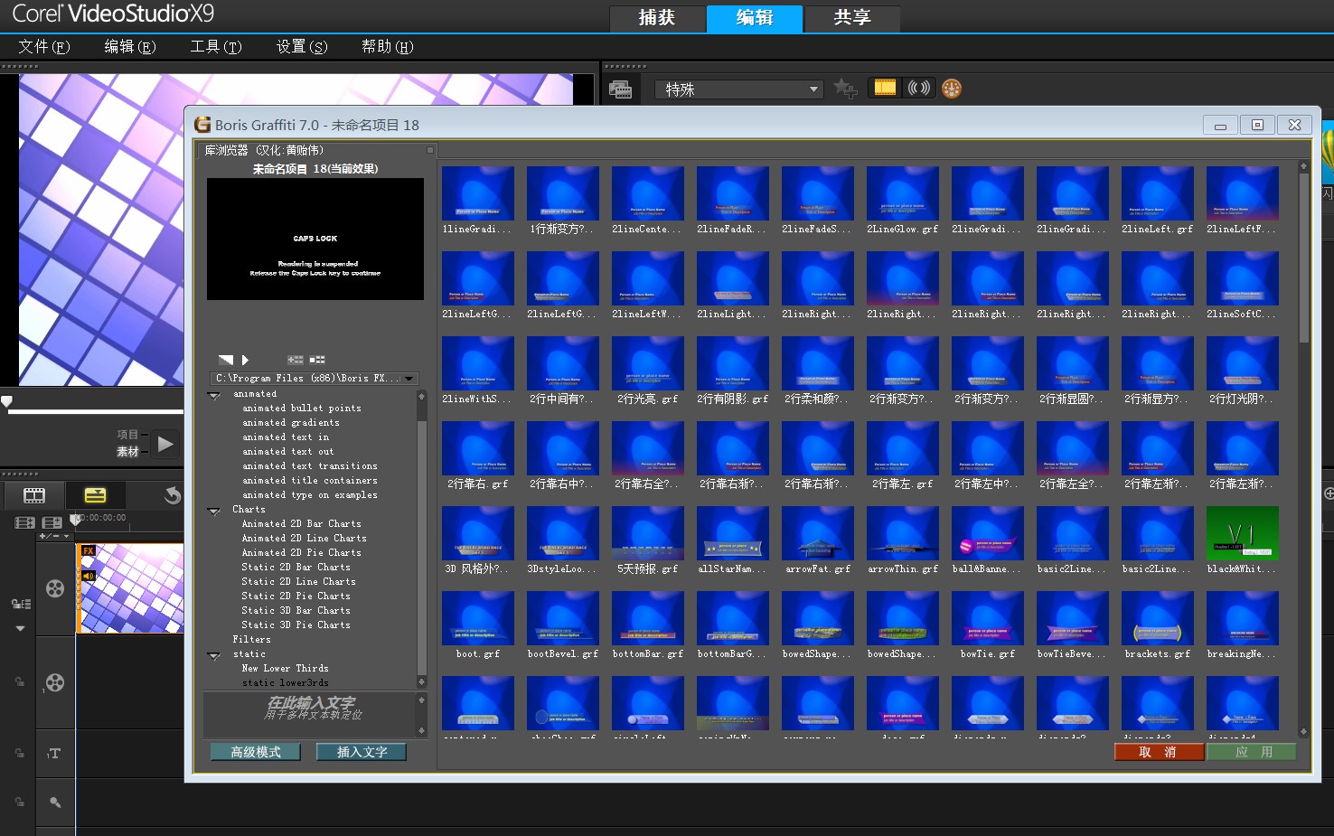The image size is (1334, 836).
Task: Click the 取消 button
Action: point(1159,752)
